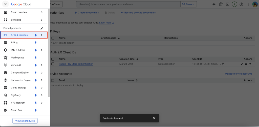Click the View all products button
Image resolution: width=259 pixels, height=127 pixels.
tap(25, 121)
